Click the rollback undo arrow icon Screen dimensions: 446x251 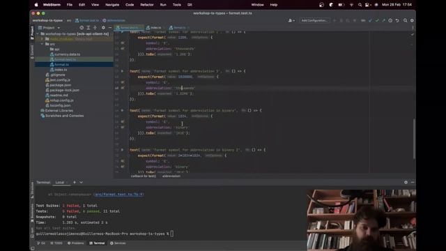pos(397,20)
